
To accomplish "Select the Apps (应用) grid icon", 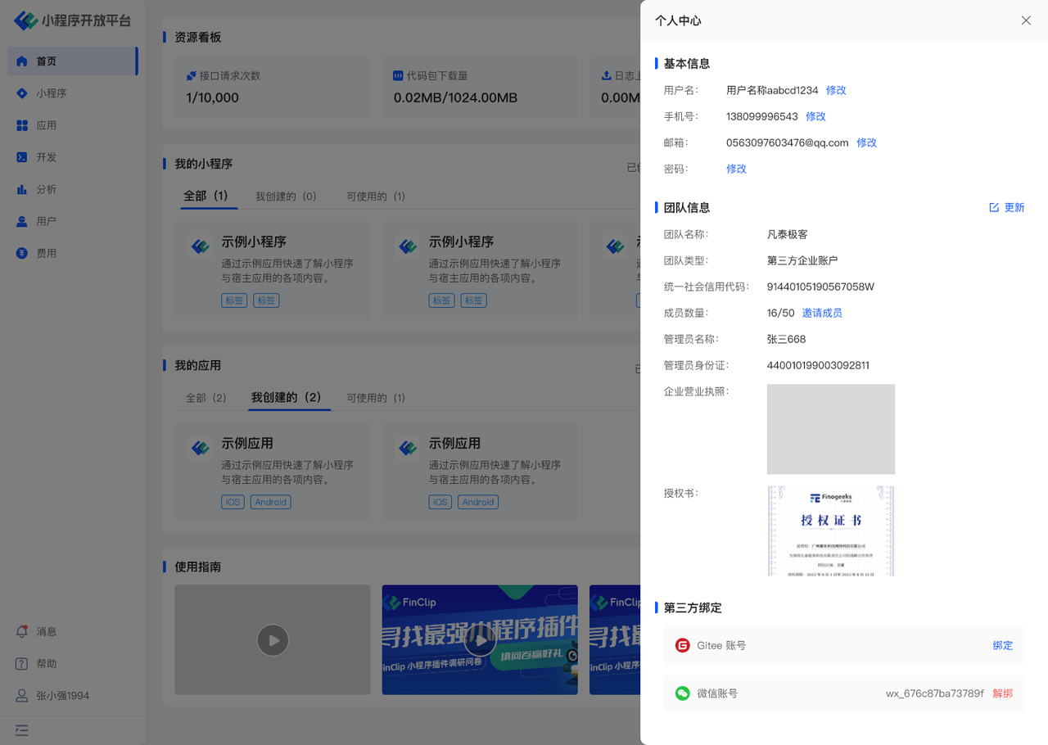I will point(22,125).
